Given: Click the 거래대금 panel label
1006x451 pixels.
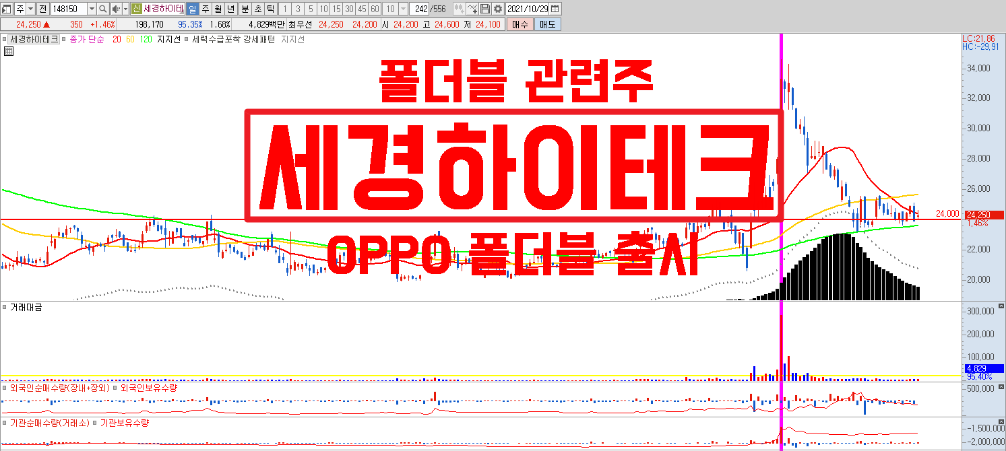Looking at the screenshot, I should (x=26, y=307).
